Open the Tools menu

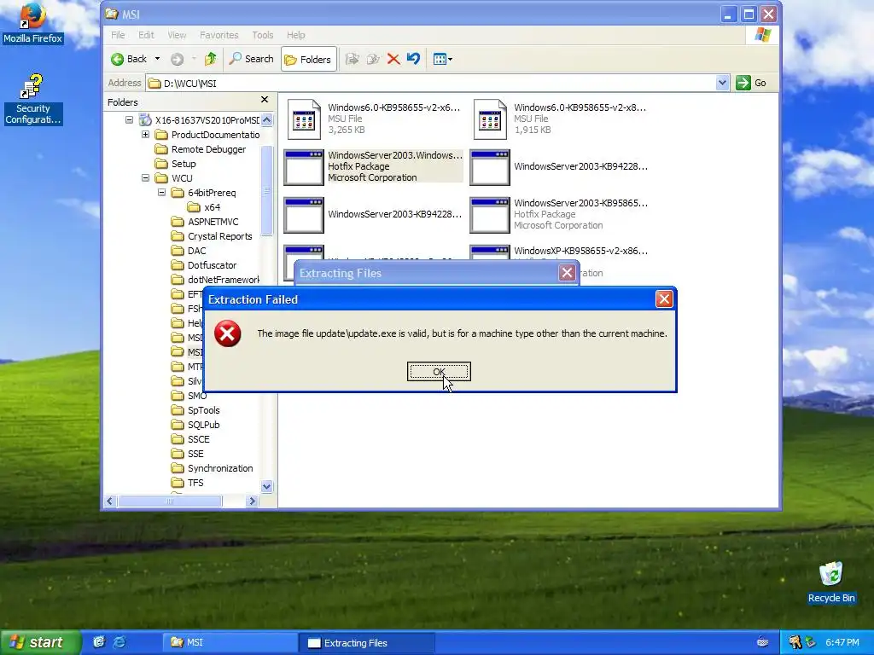263,35
